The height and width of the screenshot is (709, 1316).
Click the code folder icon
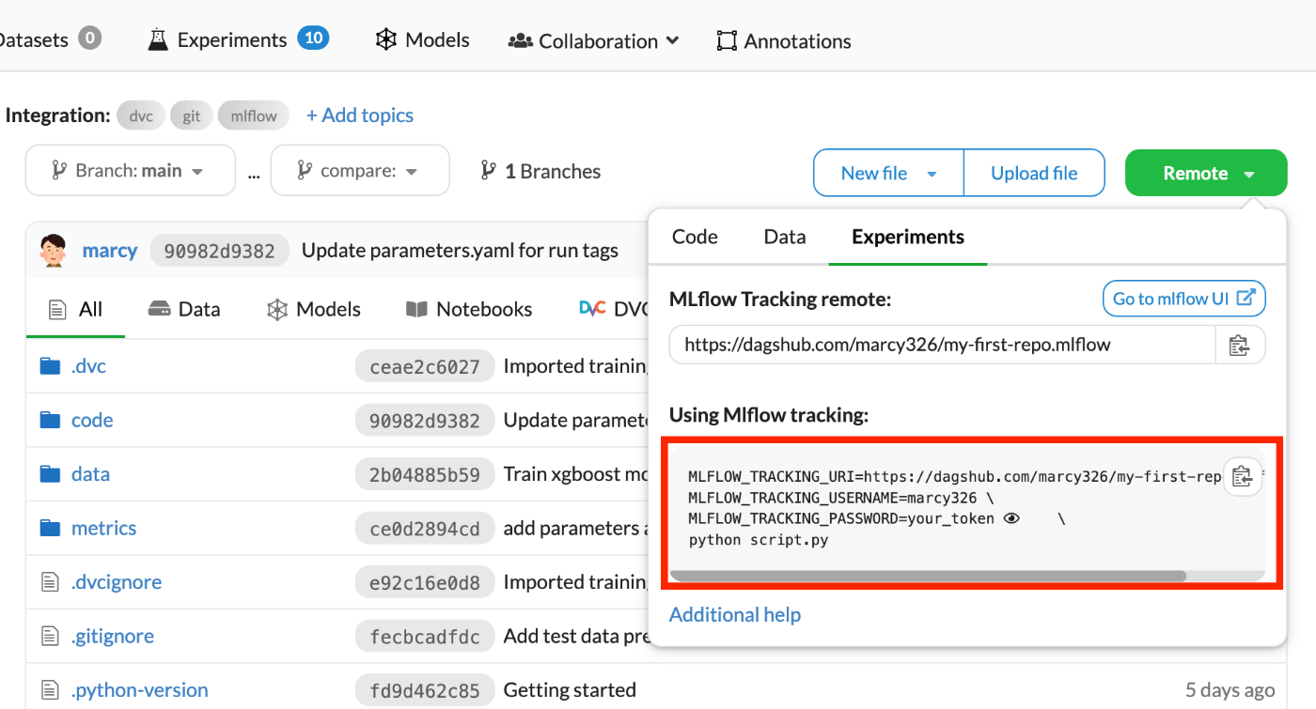tap(50, 420)
